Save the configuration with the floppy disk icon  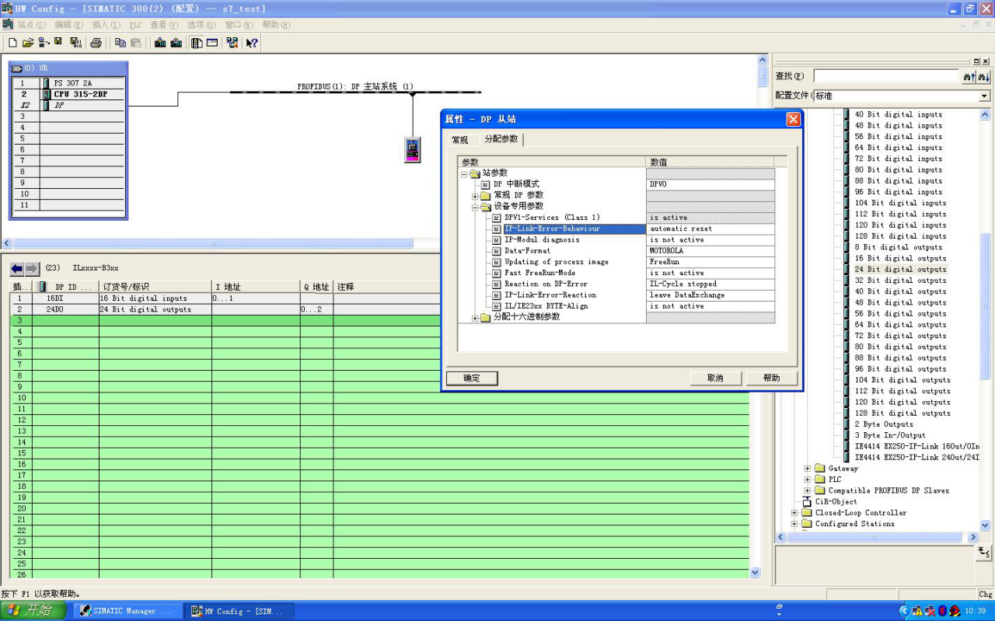[x=58, y=43]
